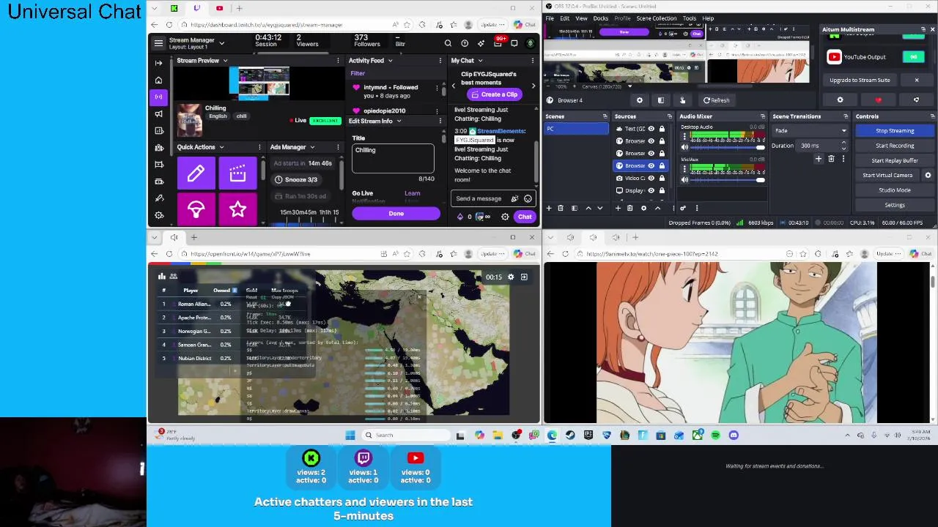The width and height of the screenshot is (938, 527).
Task: Open OBS canvas zoom dropdown arrow
Action: point(629,86)
